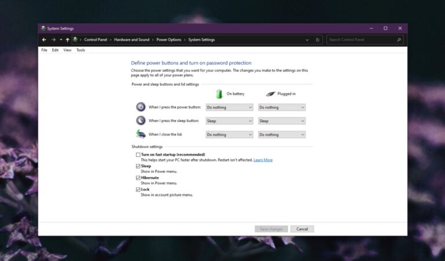Viewport: 445px width, 261px height.
Task: Close the System Settings window
Action: pyautogui.click(x=400, y=28)
